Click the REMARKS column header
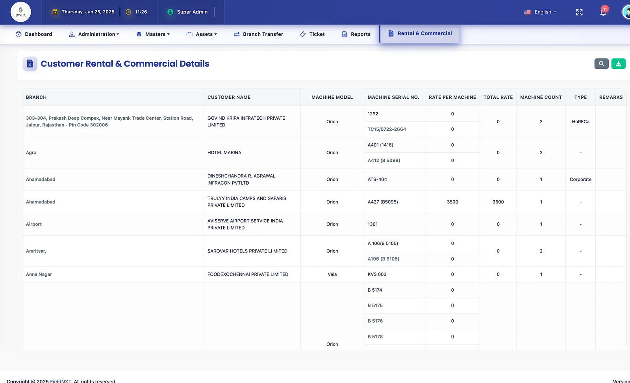 point(611,97)
